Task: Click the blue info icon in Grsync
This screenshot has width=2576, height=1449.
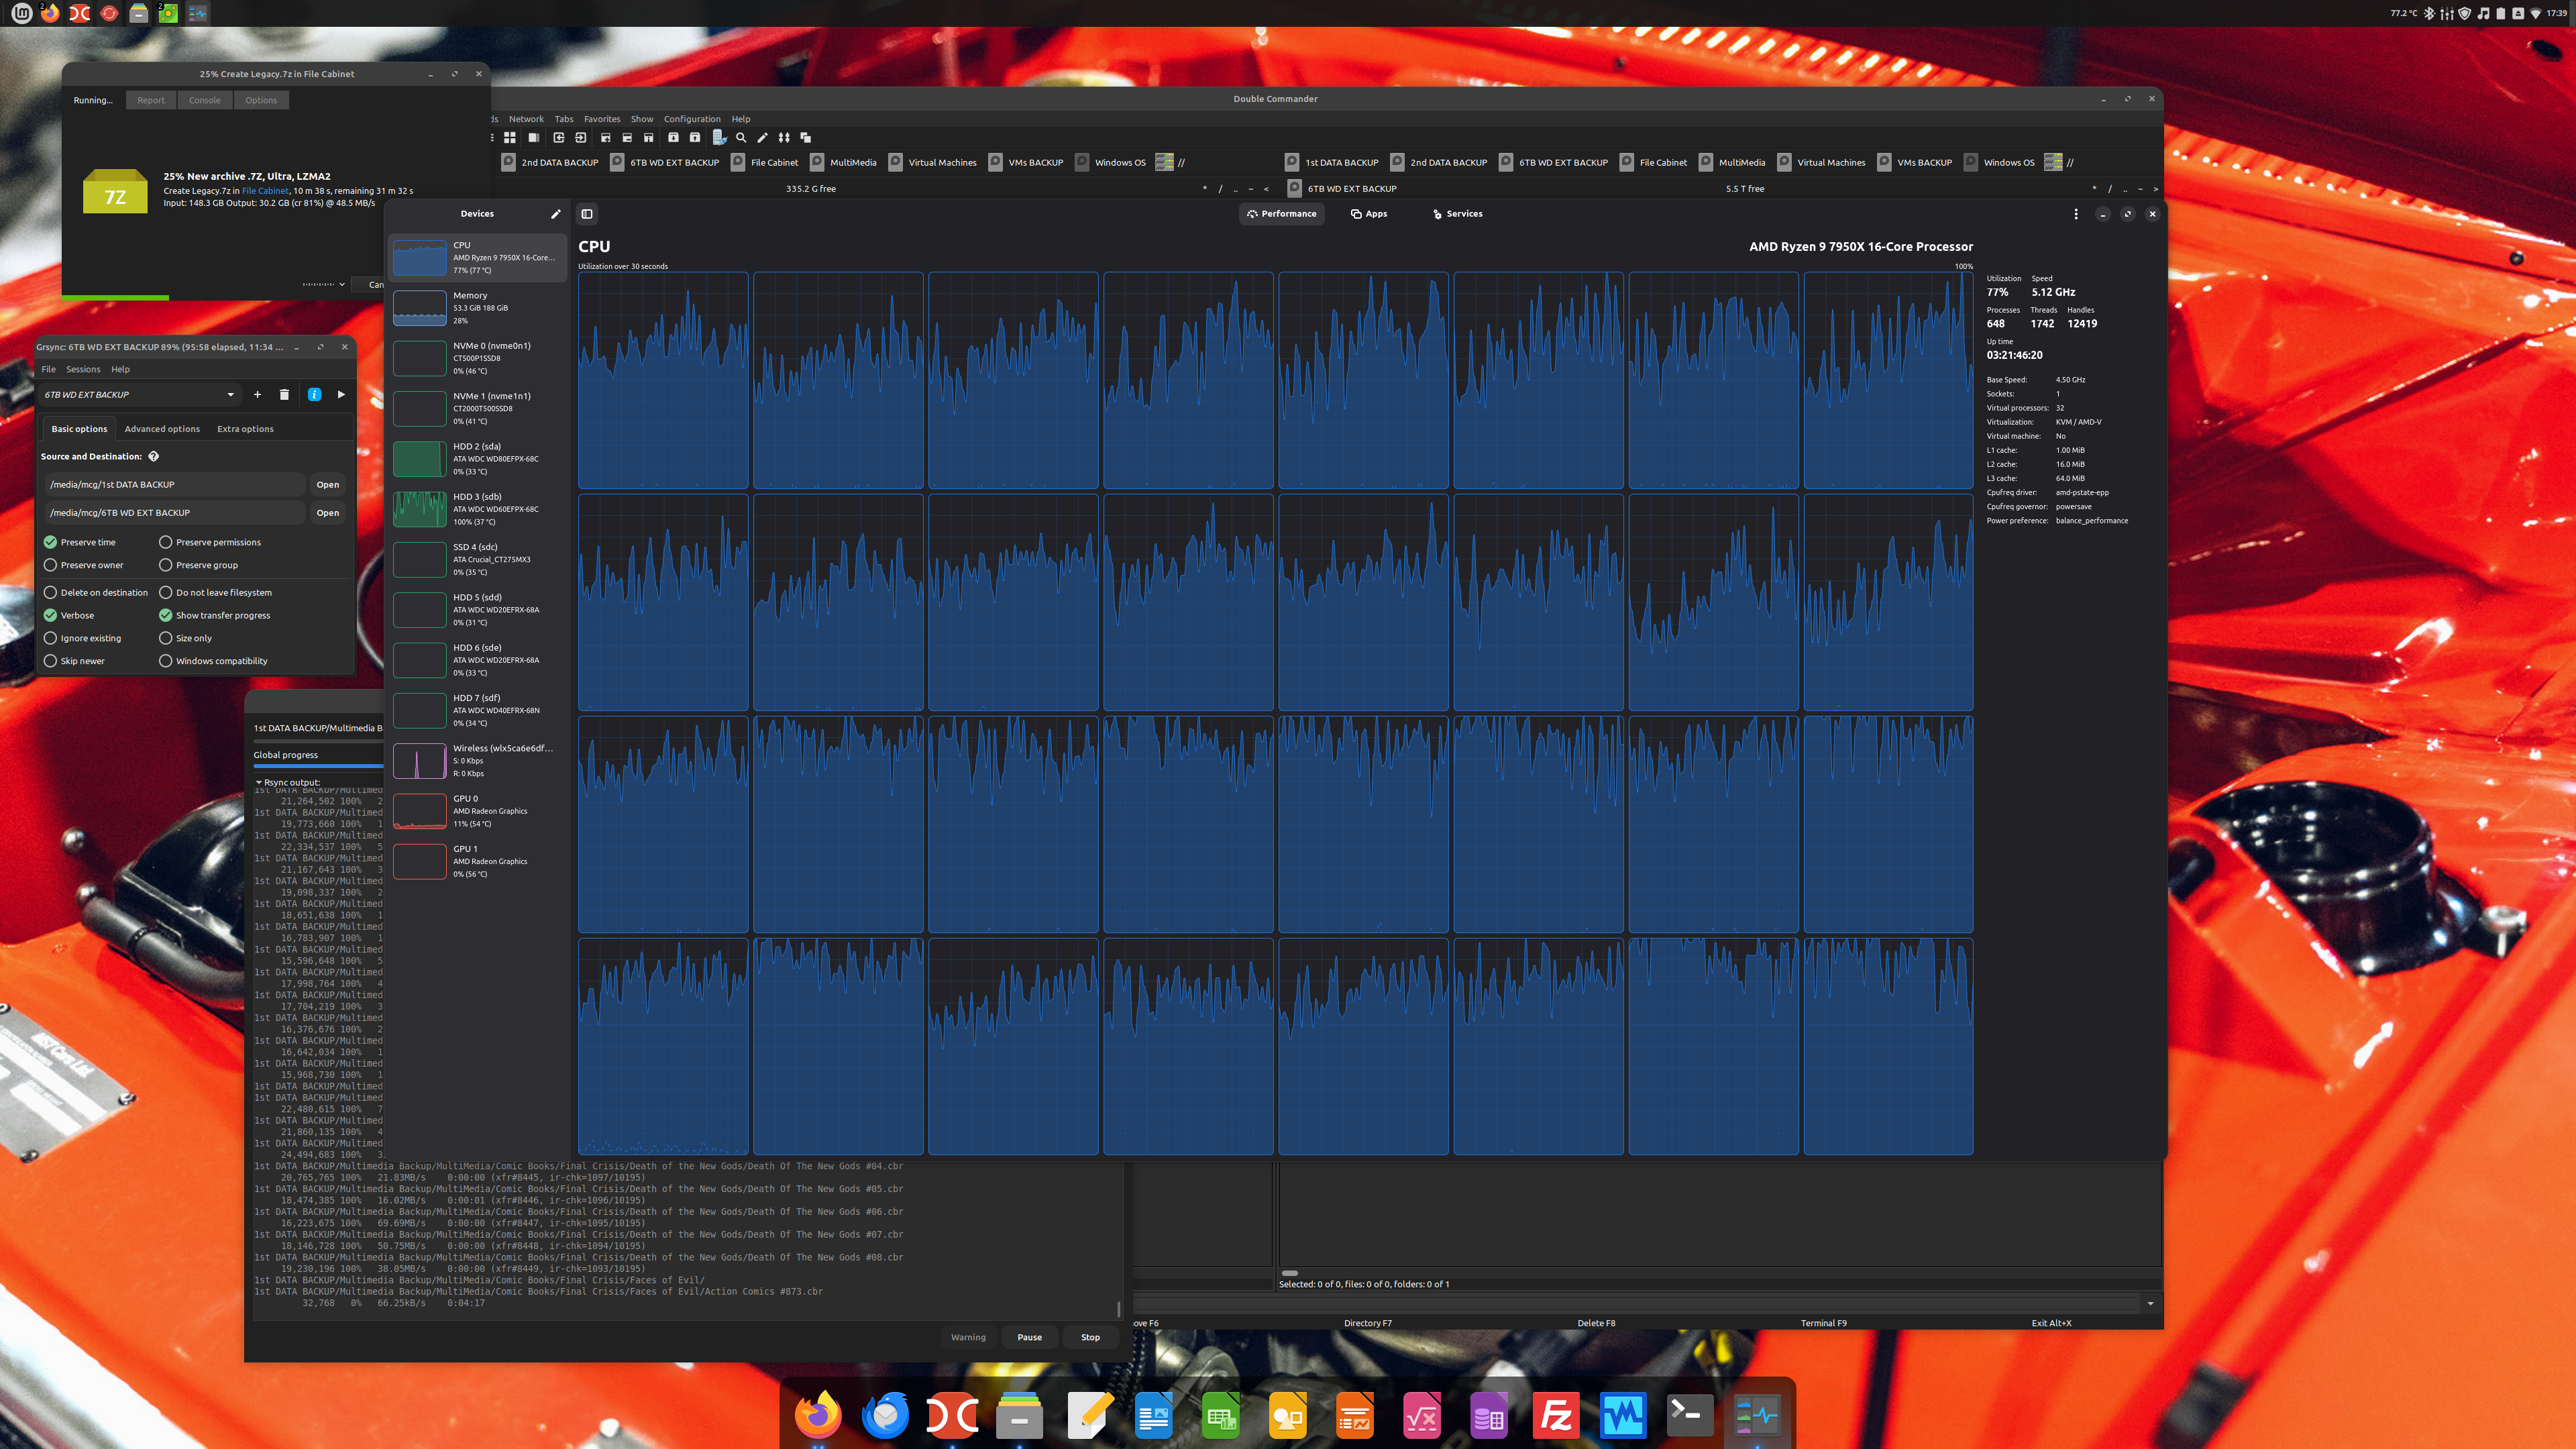Action: (x=314, y=395)
